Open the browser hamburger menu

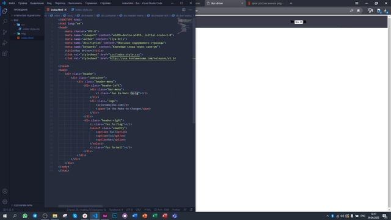357,3
